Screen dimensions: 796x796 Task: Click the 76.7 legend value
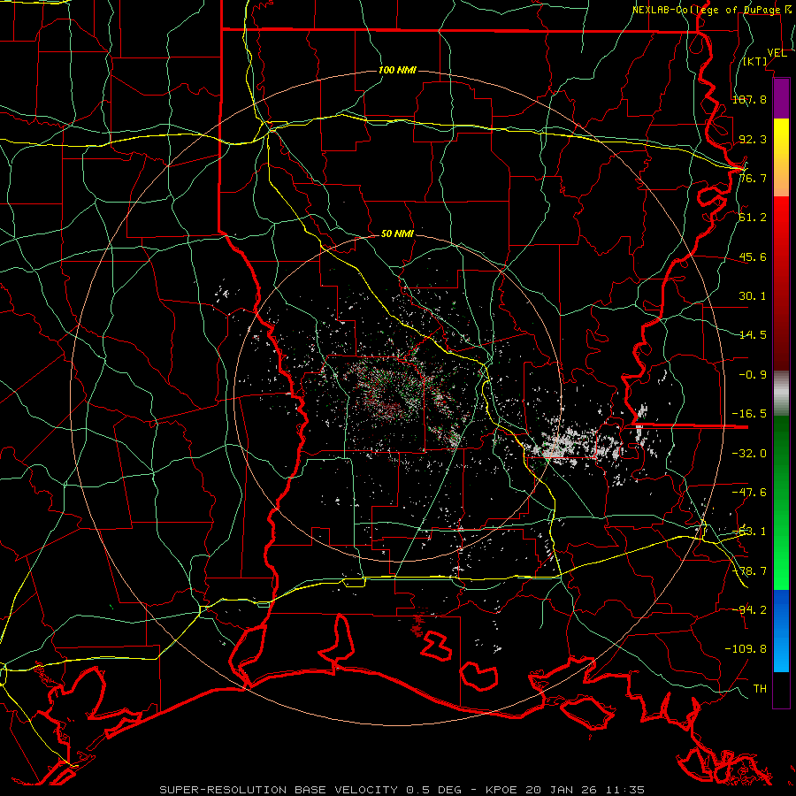click(x=753, y=178)
